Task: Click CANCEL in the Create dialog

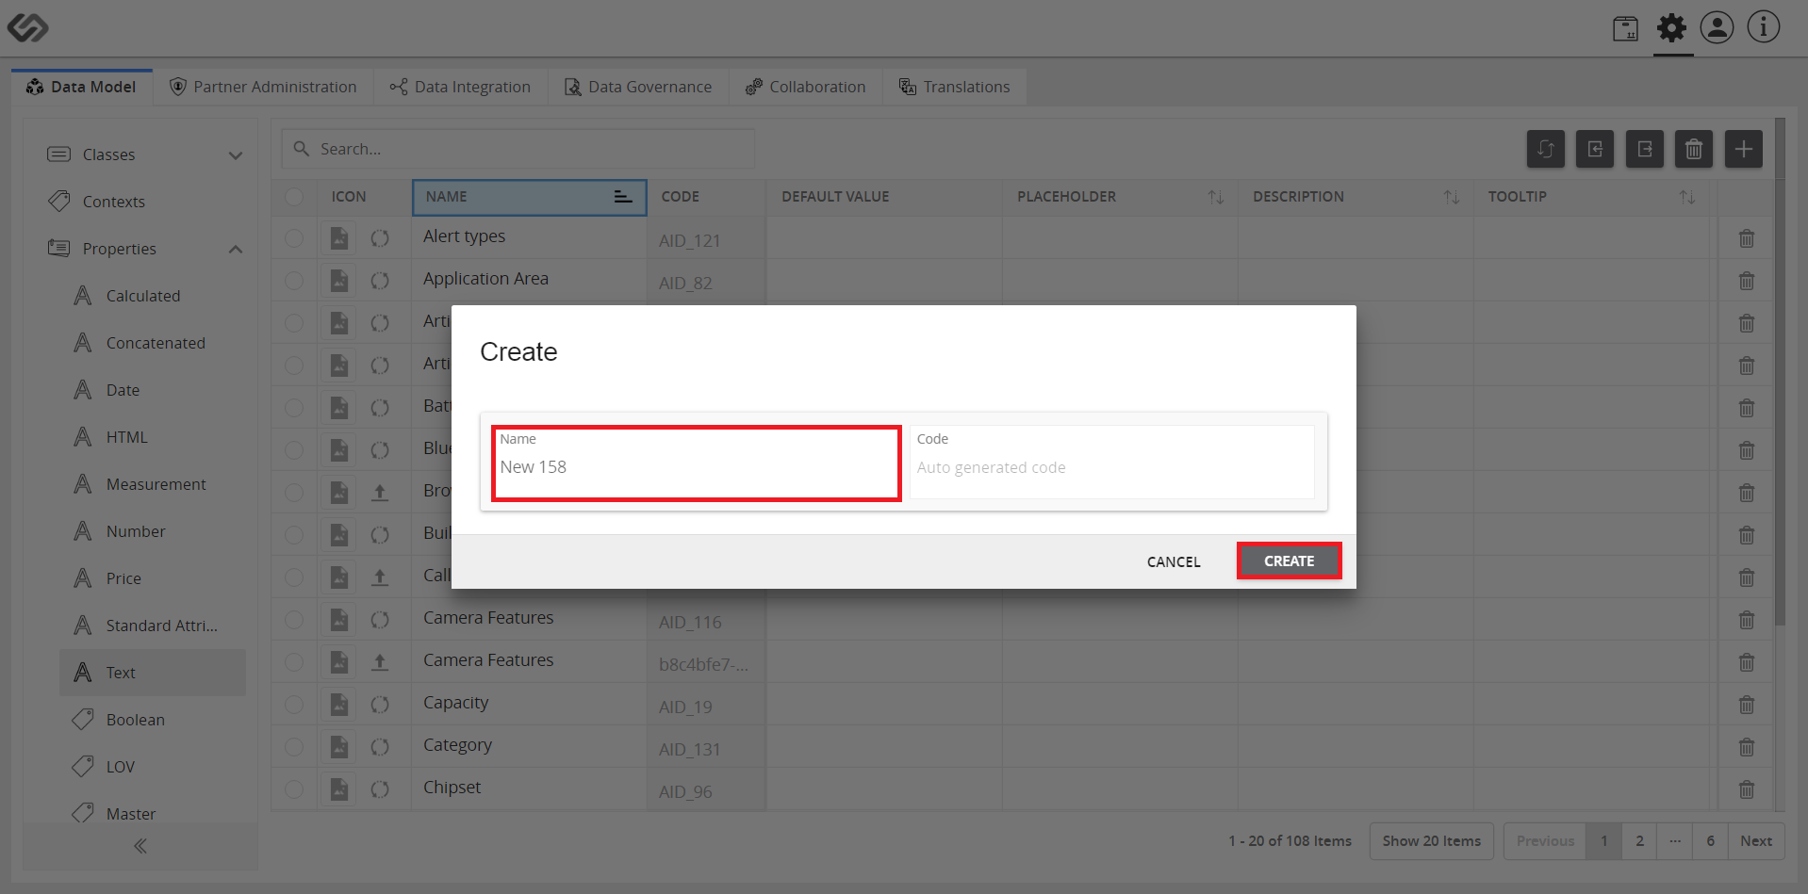Action: 1174,561
